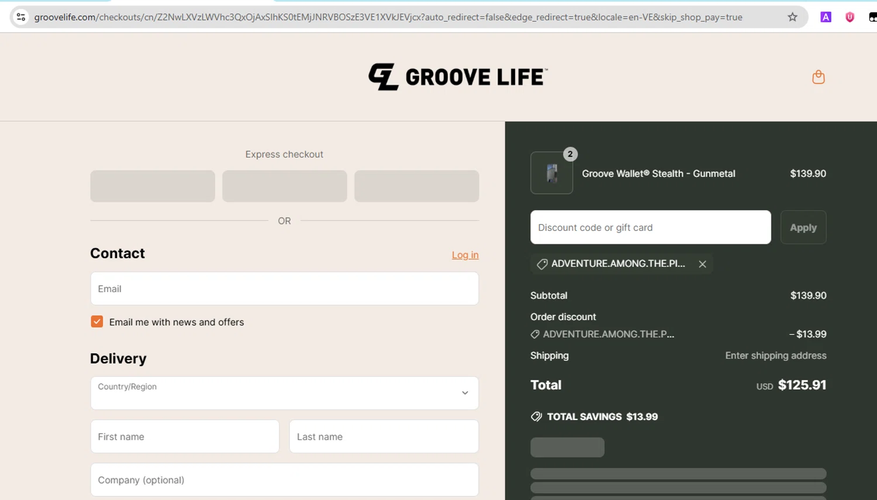This screenshot has height=500, width=877.
Task: Click the 'Groove Wallet® Stealth - Gunmetal' product name
Action: coord(658,173)
